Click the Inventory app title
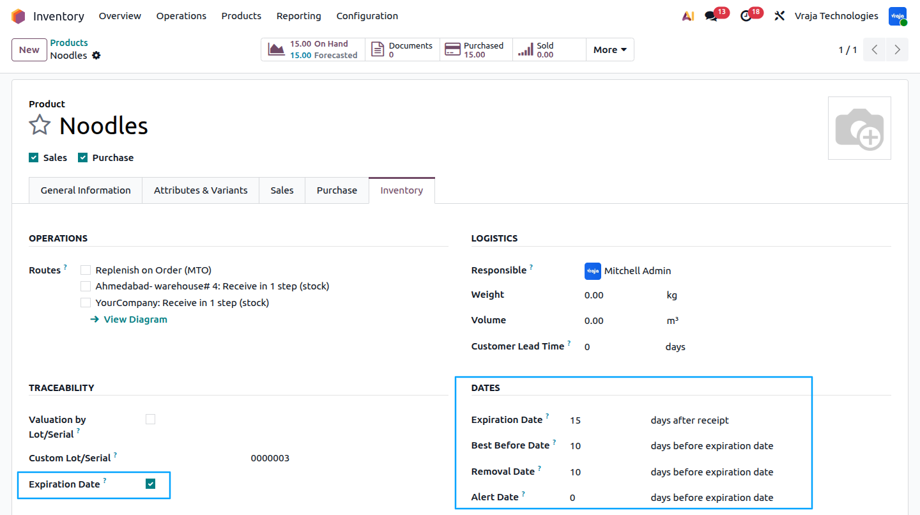Image resolution: width=920 pixels, height=515 pixels. pyautogui.click(x=59, y=16)
